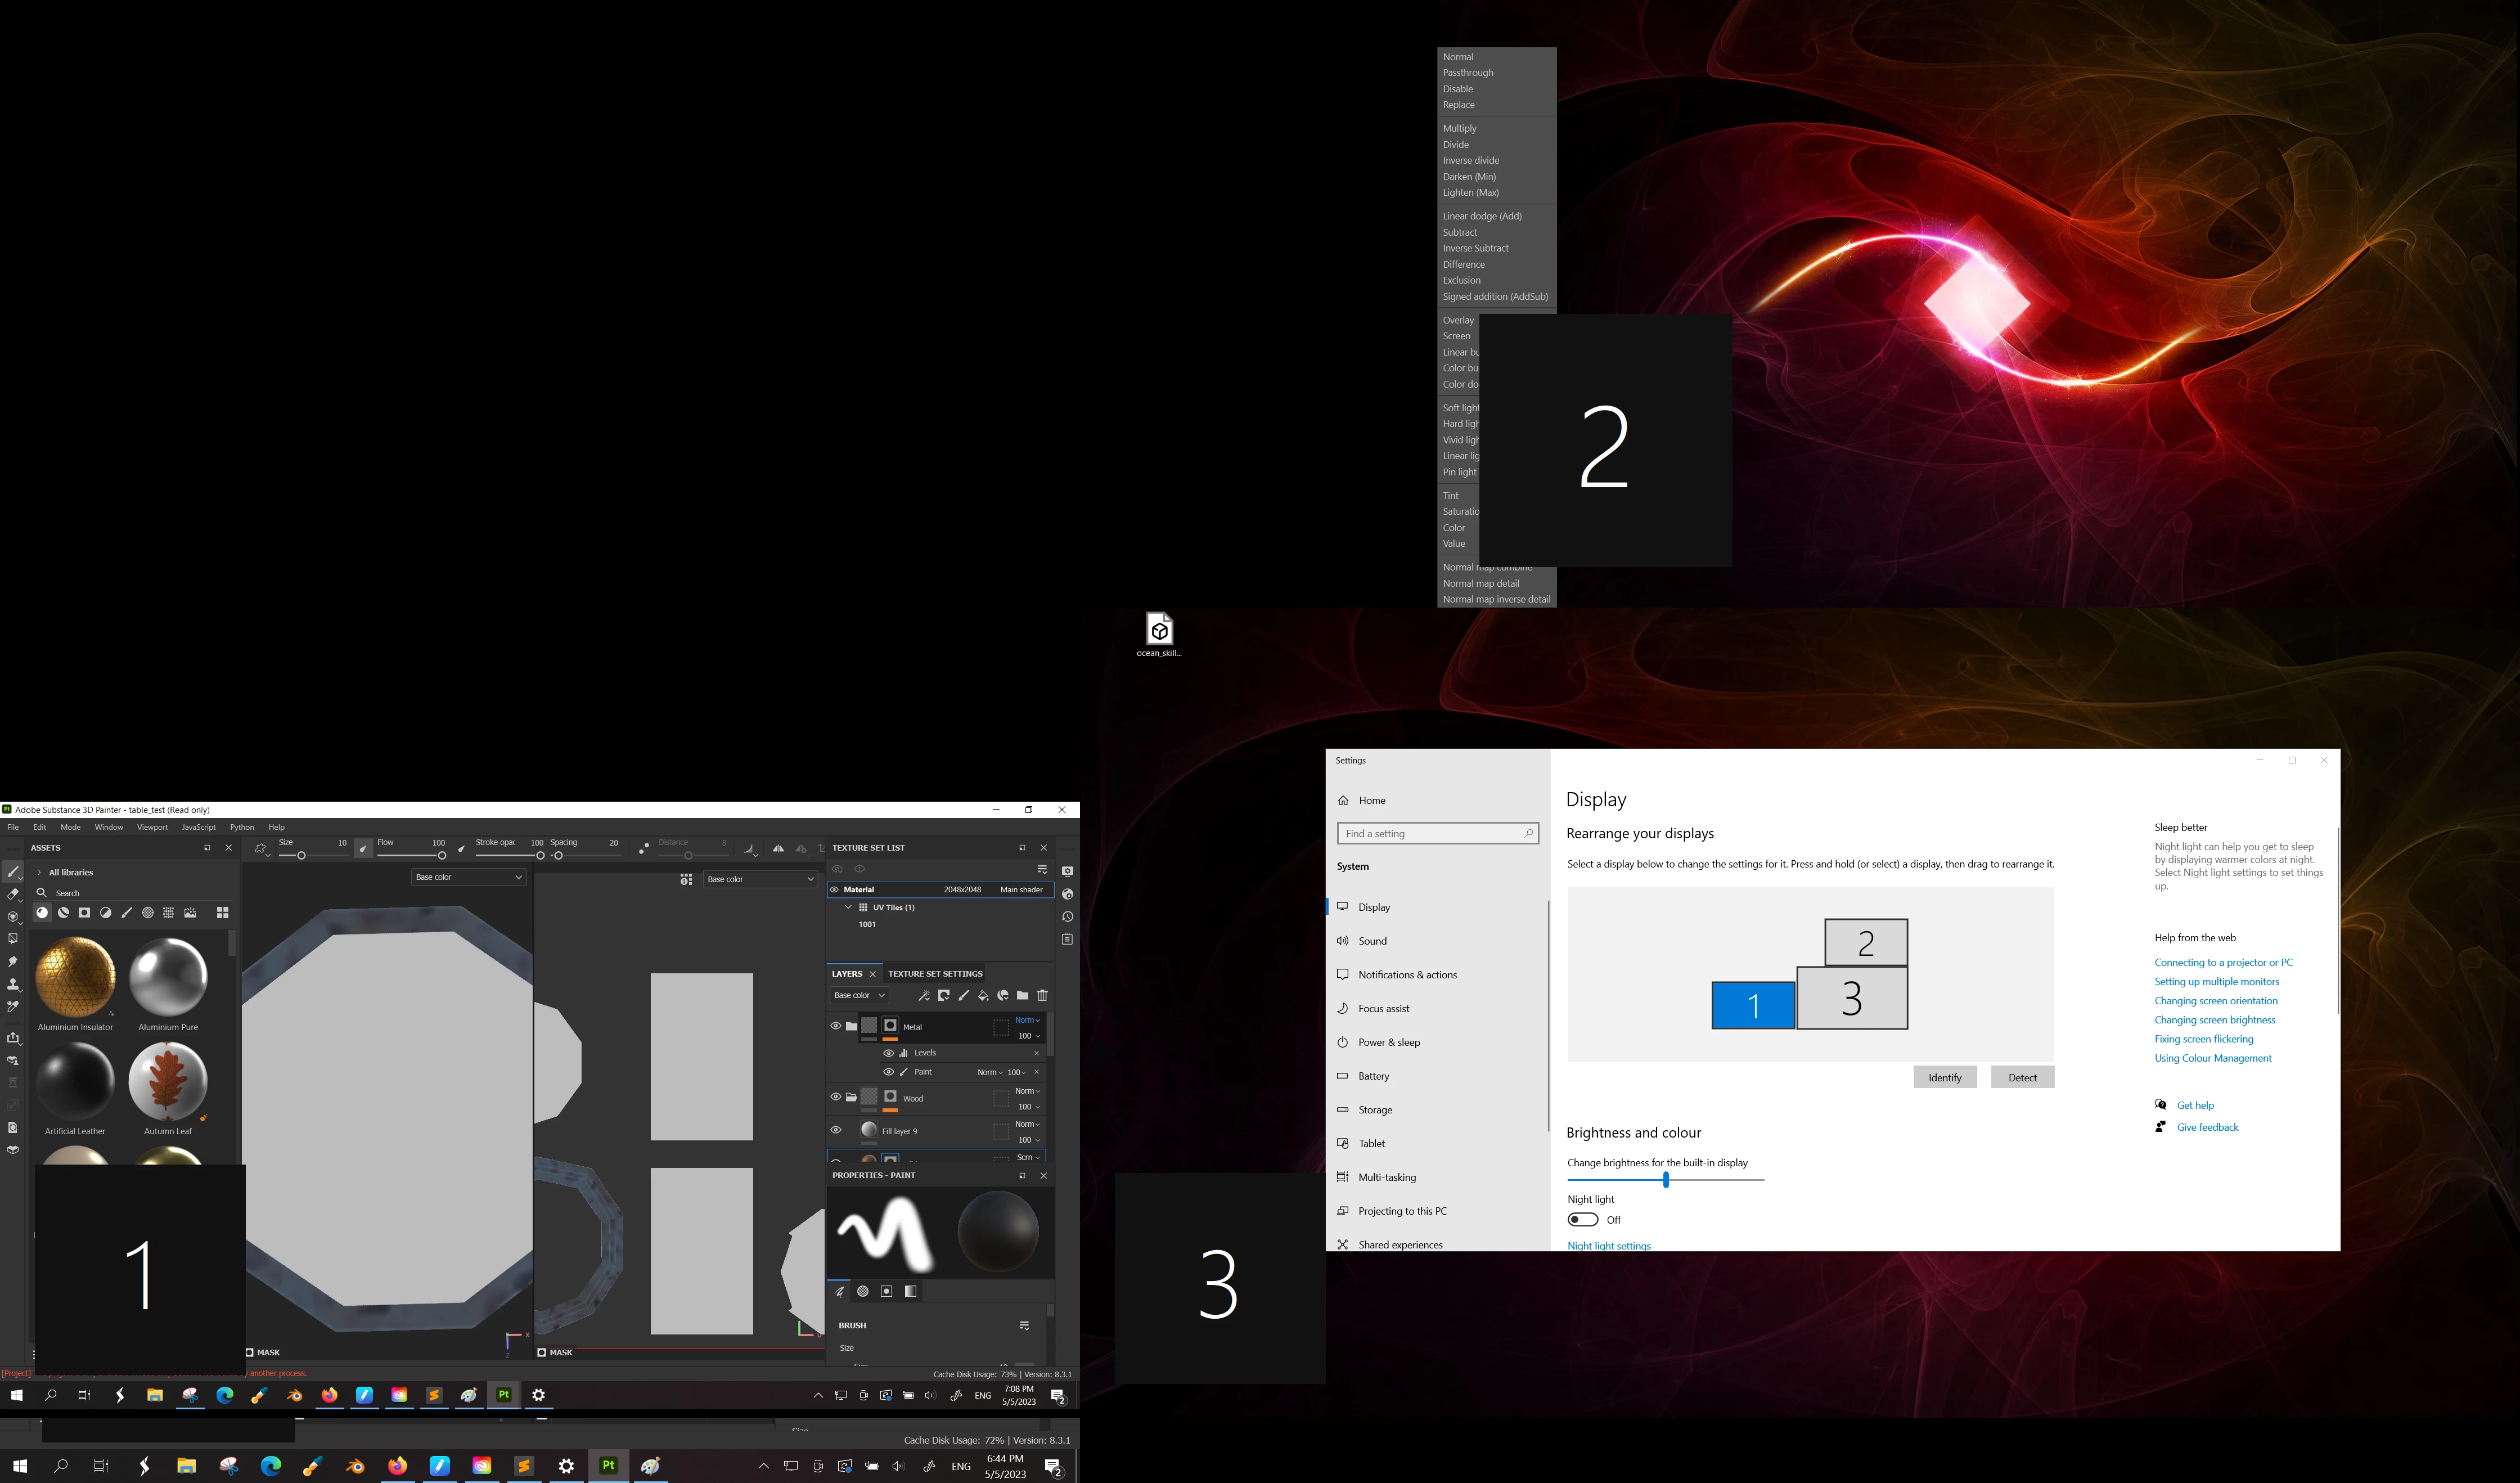Click the add fill layer bucket icon

[x=983, y=995]
